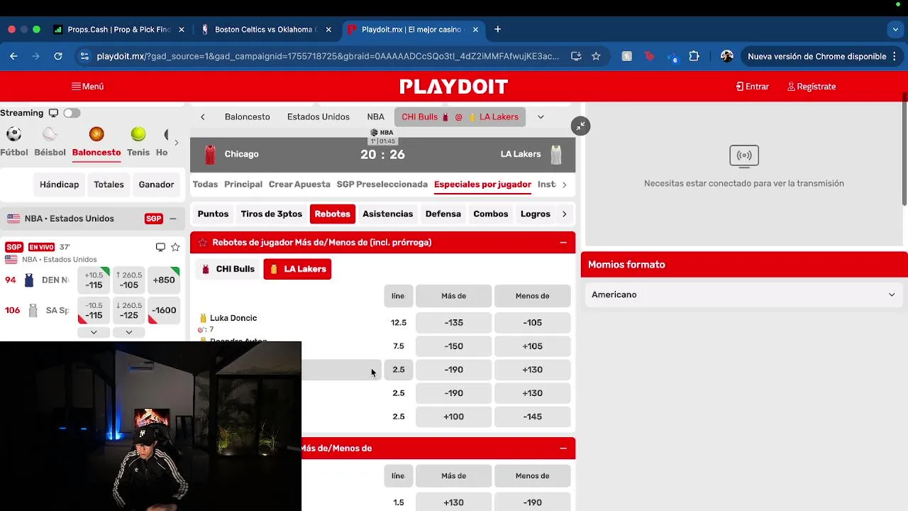Screen dimensions: 908x511
Task: Select the LA Lakers team filter
Action: click(x=297, y=269)
